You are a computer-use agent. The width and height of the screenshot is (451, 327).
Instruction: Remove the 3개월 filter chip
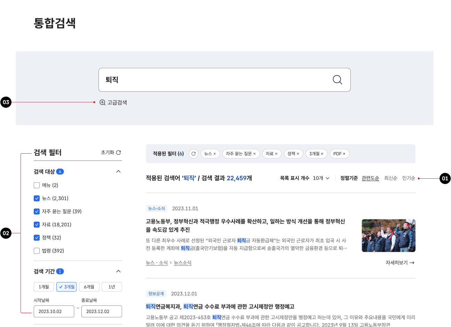[322, 154]
